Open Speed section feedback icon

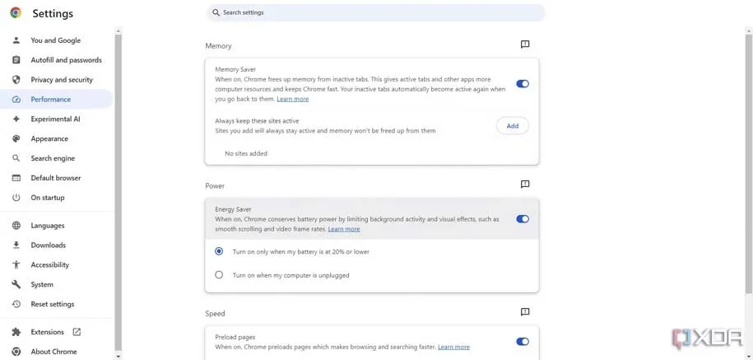coord(525,312)
